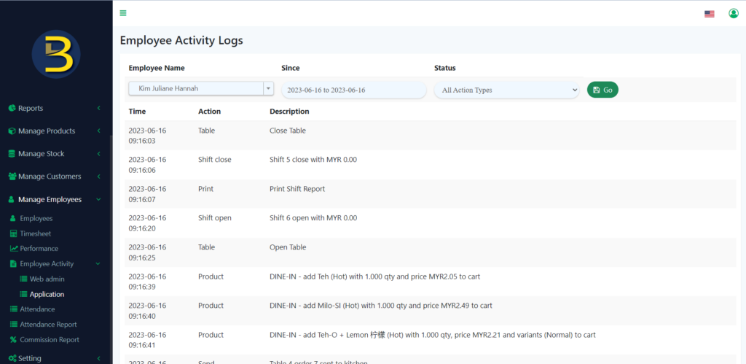Click the Since date range field
This screenshot has width=746, height=364.
tap(353, 90)
